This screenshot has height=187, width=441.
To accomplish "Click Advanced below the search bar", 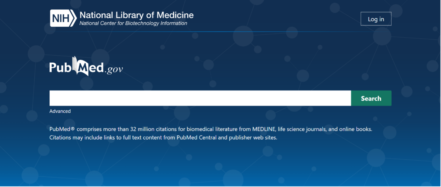I will [x=60, y=111].
